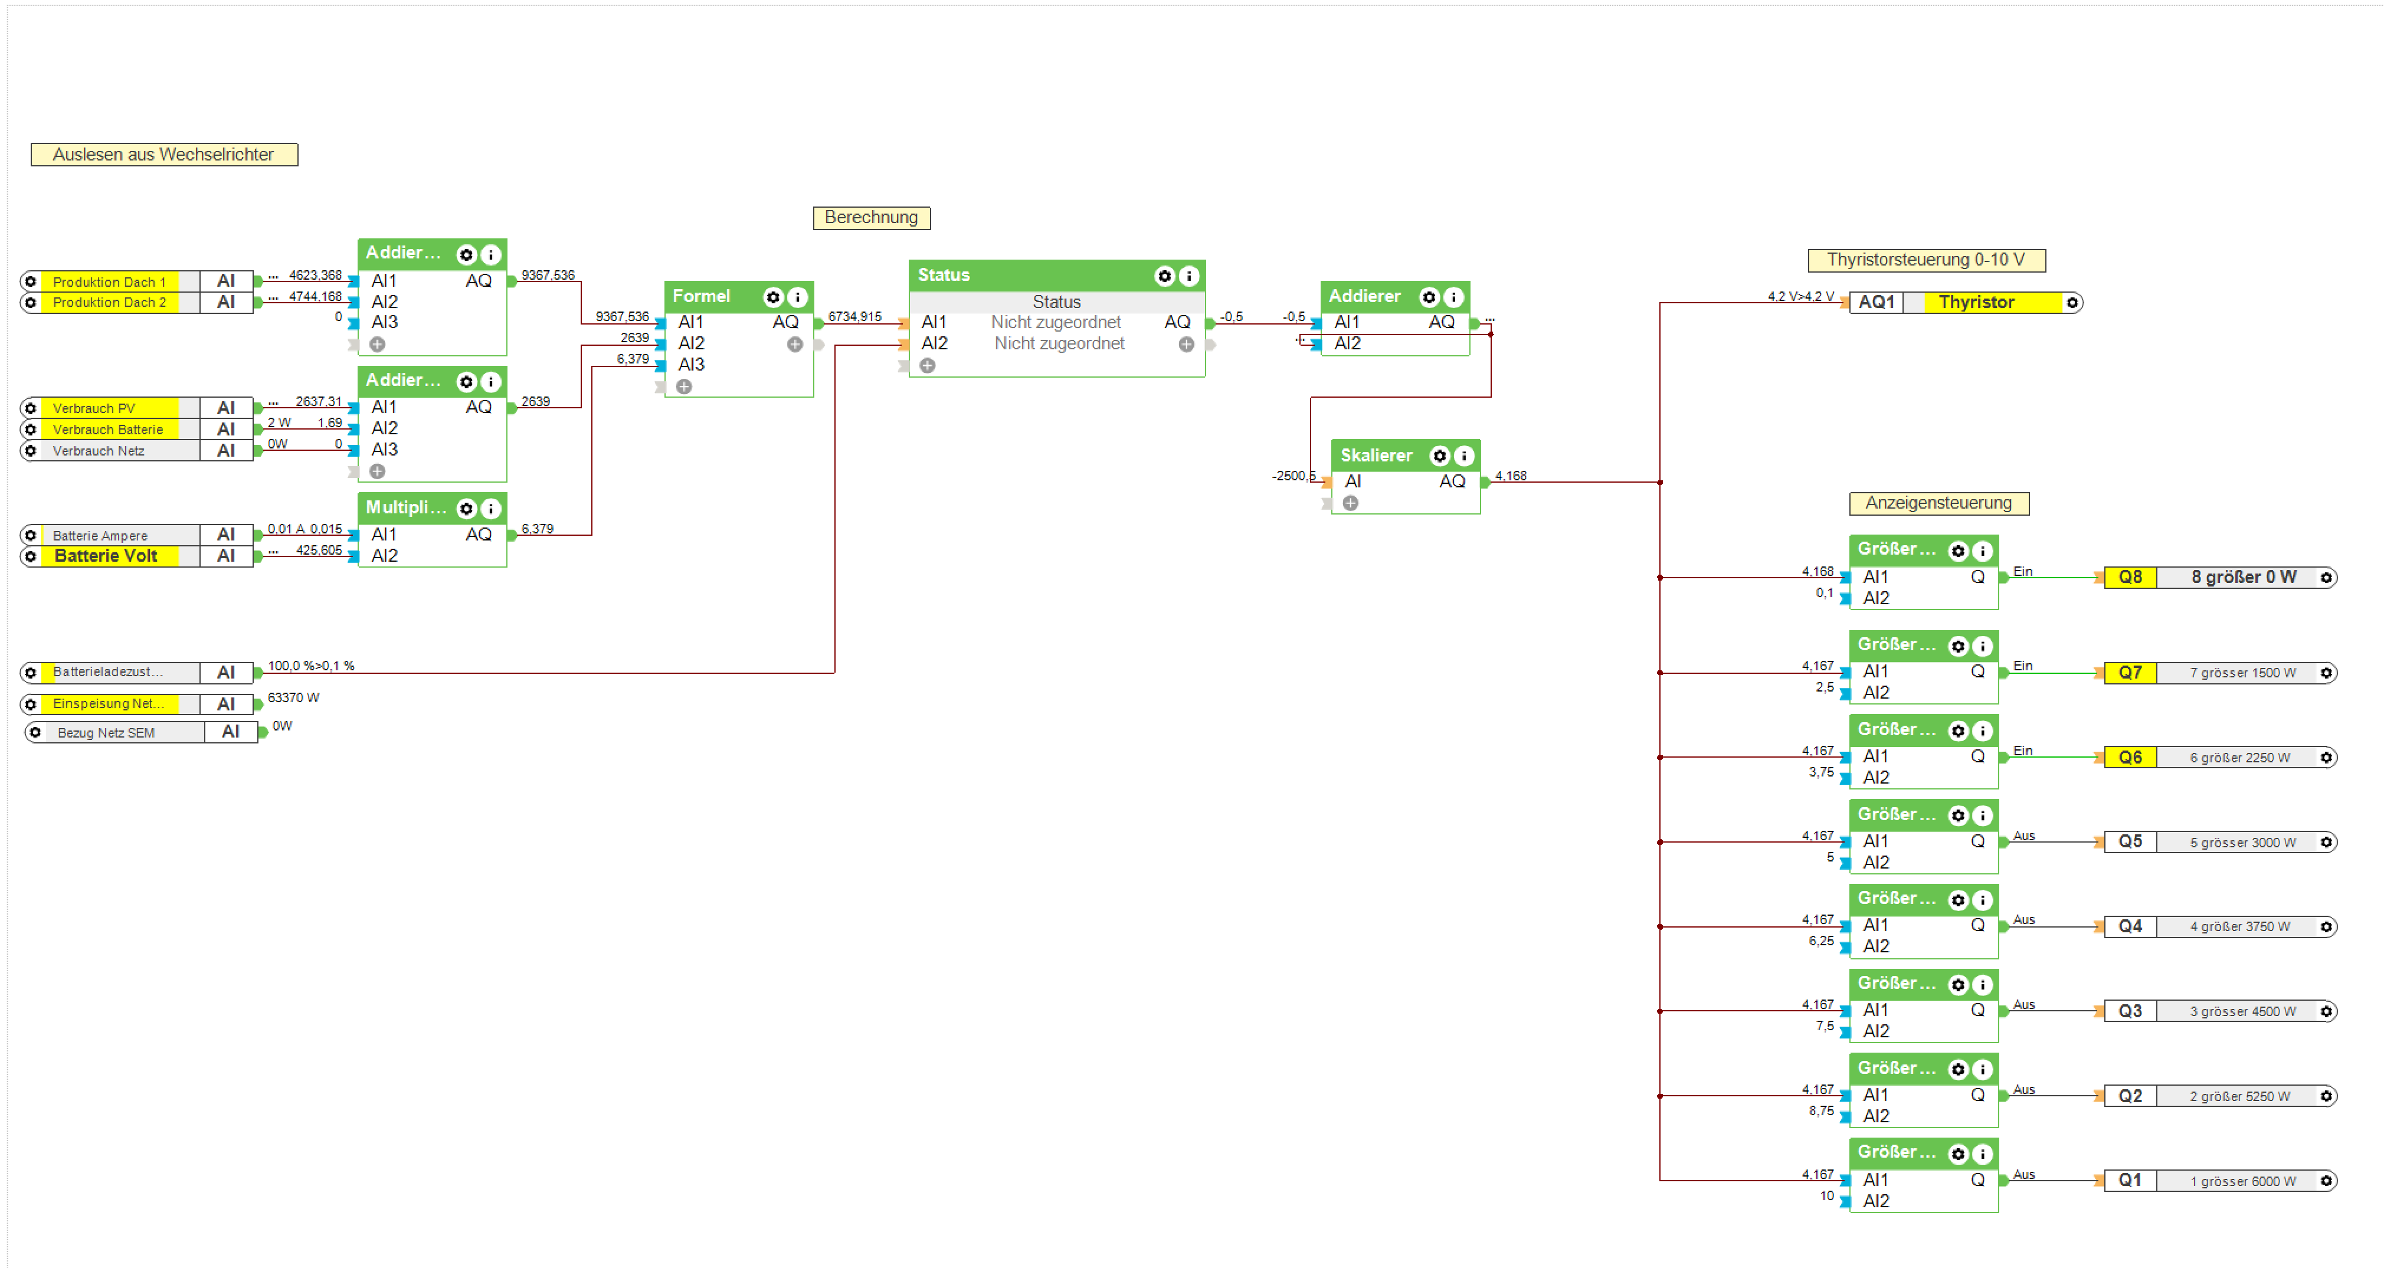Open gear of Q8 größer 0 W output

tap(2326, 578)
